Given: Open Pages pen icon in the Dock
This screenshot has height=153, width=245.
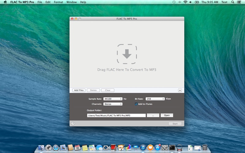Looking at the screenshot, I should coord(121,147).
